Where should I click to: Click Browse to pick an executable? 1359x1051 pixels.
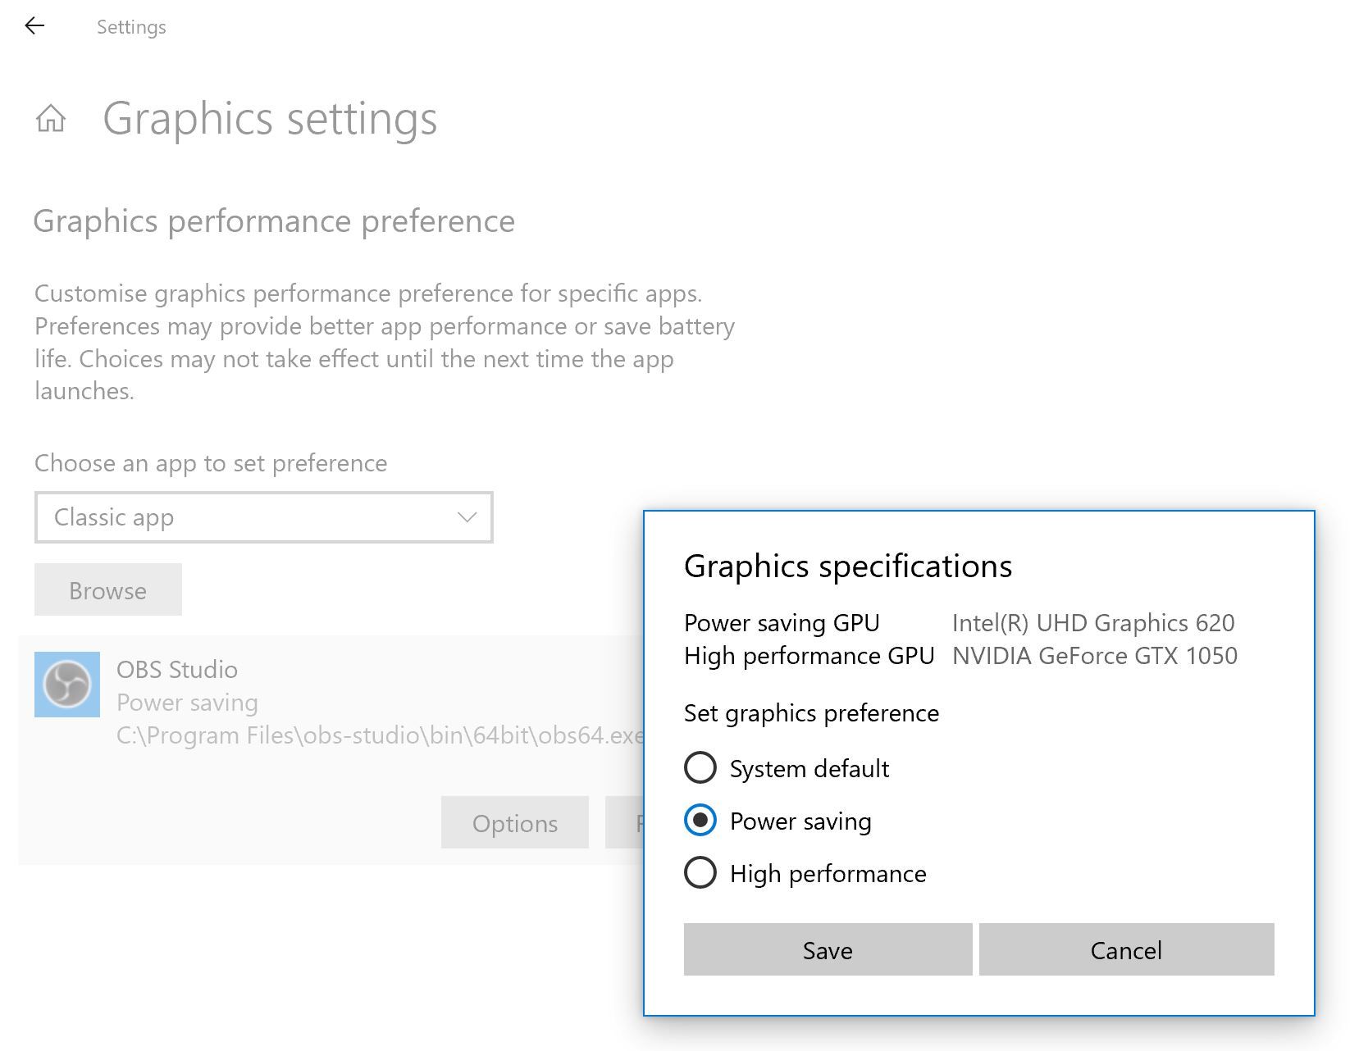pos(107,589)
